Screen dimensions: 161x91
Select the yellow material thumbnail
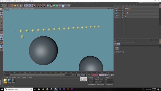pos(5,81)
